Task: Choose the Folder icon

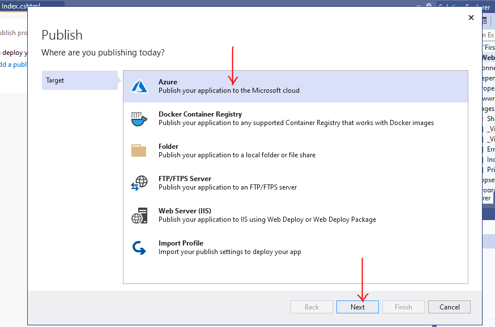Action: tap(139, 150)
